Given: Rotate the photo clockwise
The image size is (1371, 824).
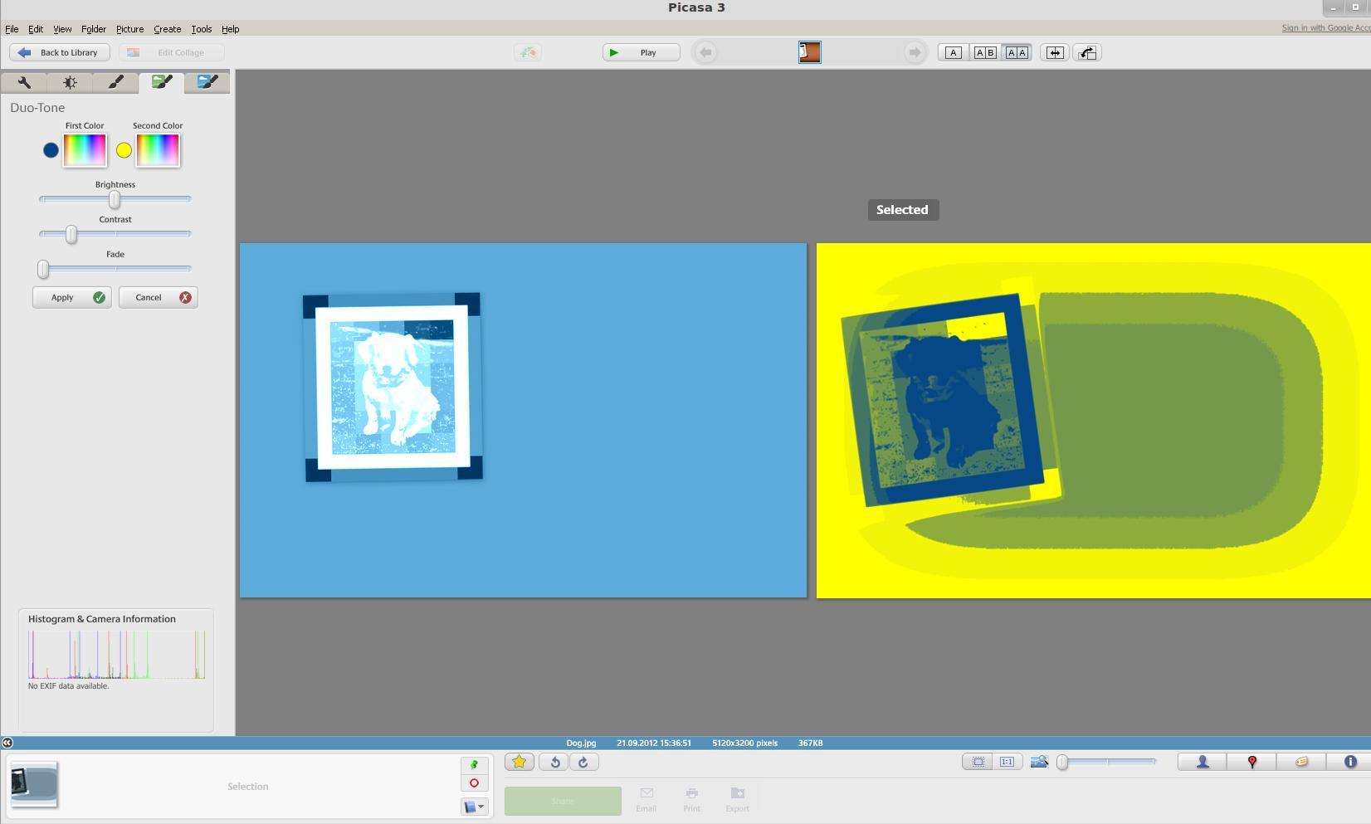Looking at the screenshot, I should coord(584,762).
